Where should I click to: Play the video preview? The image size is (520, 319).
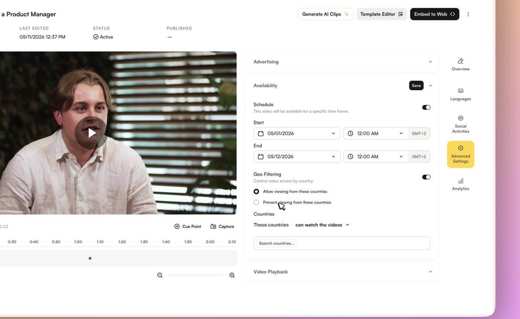coord(91,133)
